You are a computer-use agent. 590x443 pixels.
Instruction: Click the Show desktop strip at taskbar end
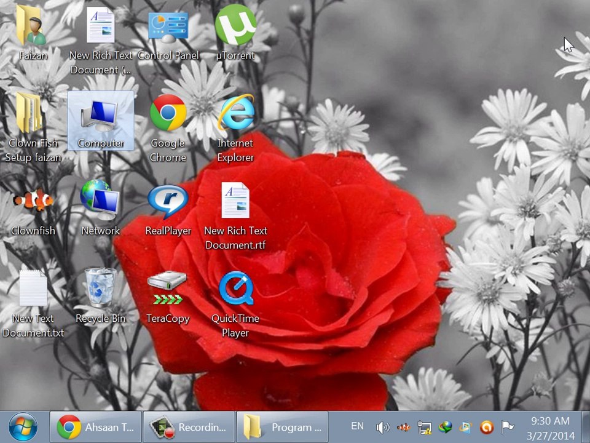click(586, 427)
